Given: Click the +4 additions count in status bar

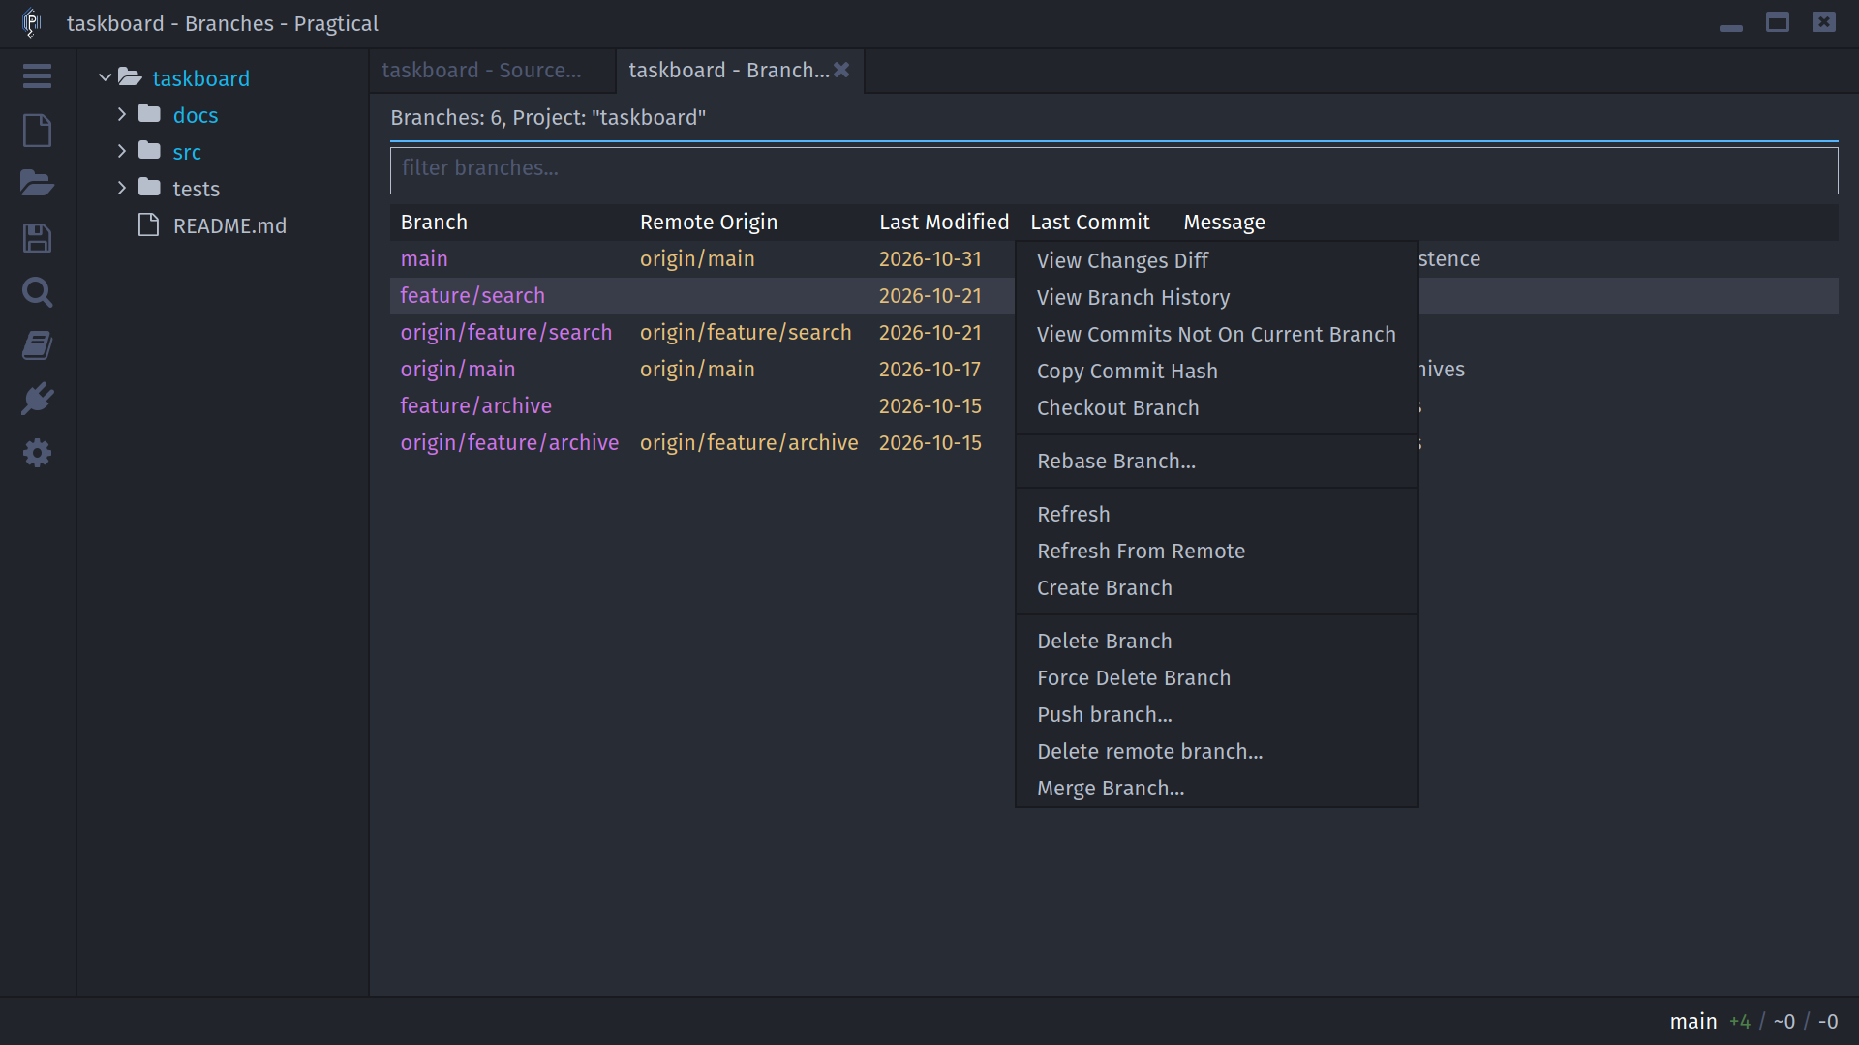Looking at the screenshot, I should (x=1739, y=1021).
